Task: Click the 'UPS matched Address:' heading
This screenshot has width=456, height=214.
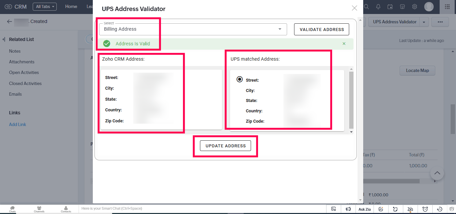Action: tap(255, 59)
